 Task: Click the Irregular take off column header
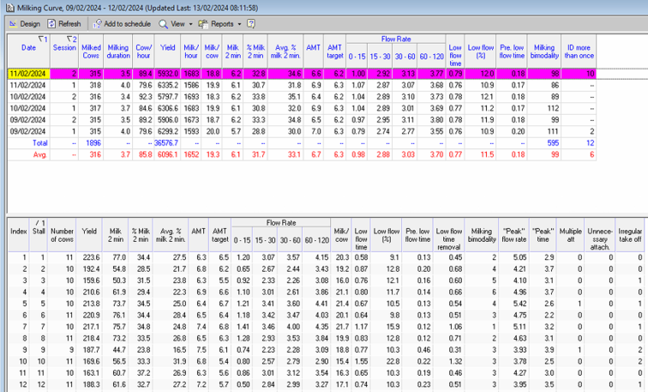click(630, 234)
